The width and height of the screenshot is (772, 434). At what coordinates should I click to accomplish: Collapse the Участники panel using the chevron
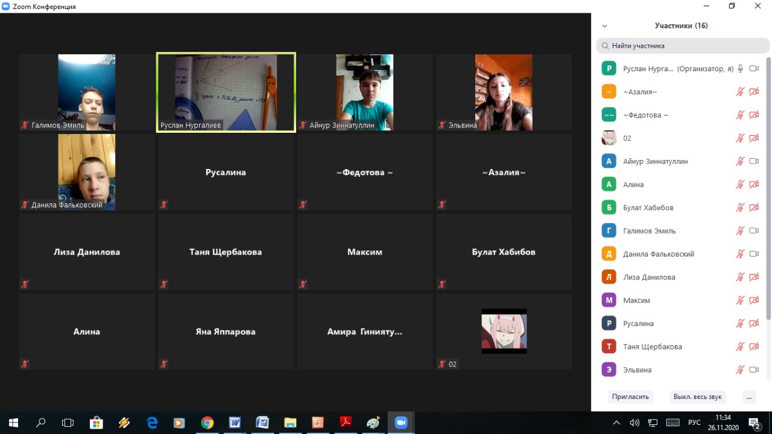[605, 26]
